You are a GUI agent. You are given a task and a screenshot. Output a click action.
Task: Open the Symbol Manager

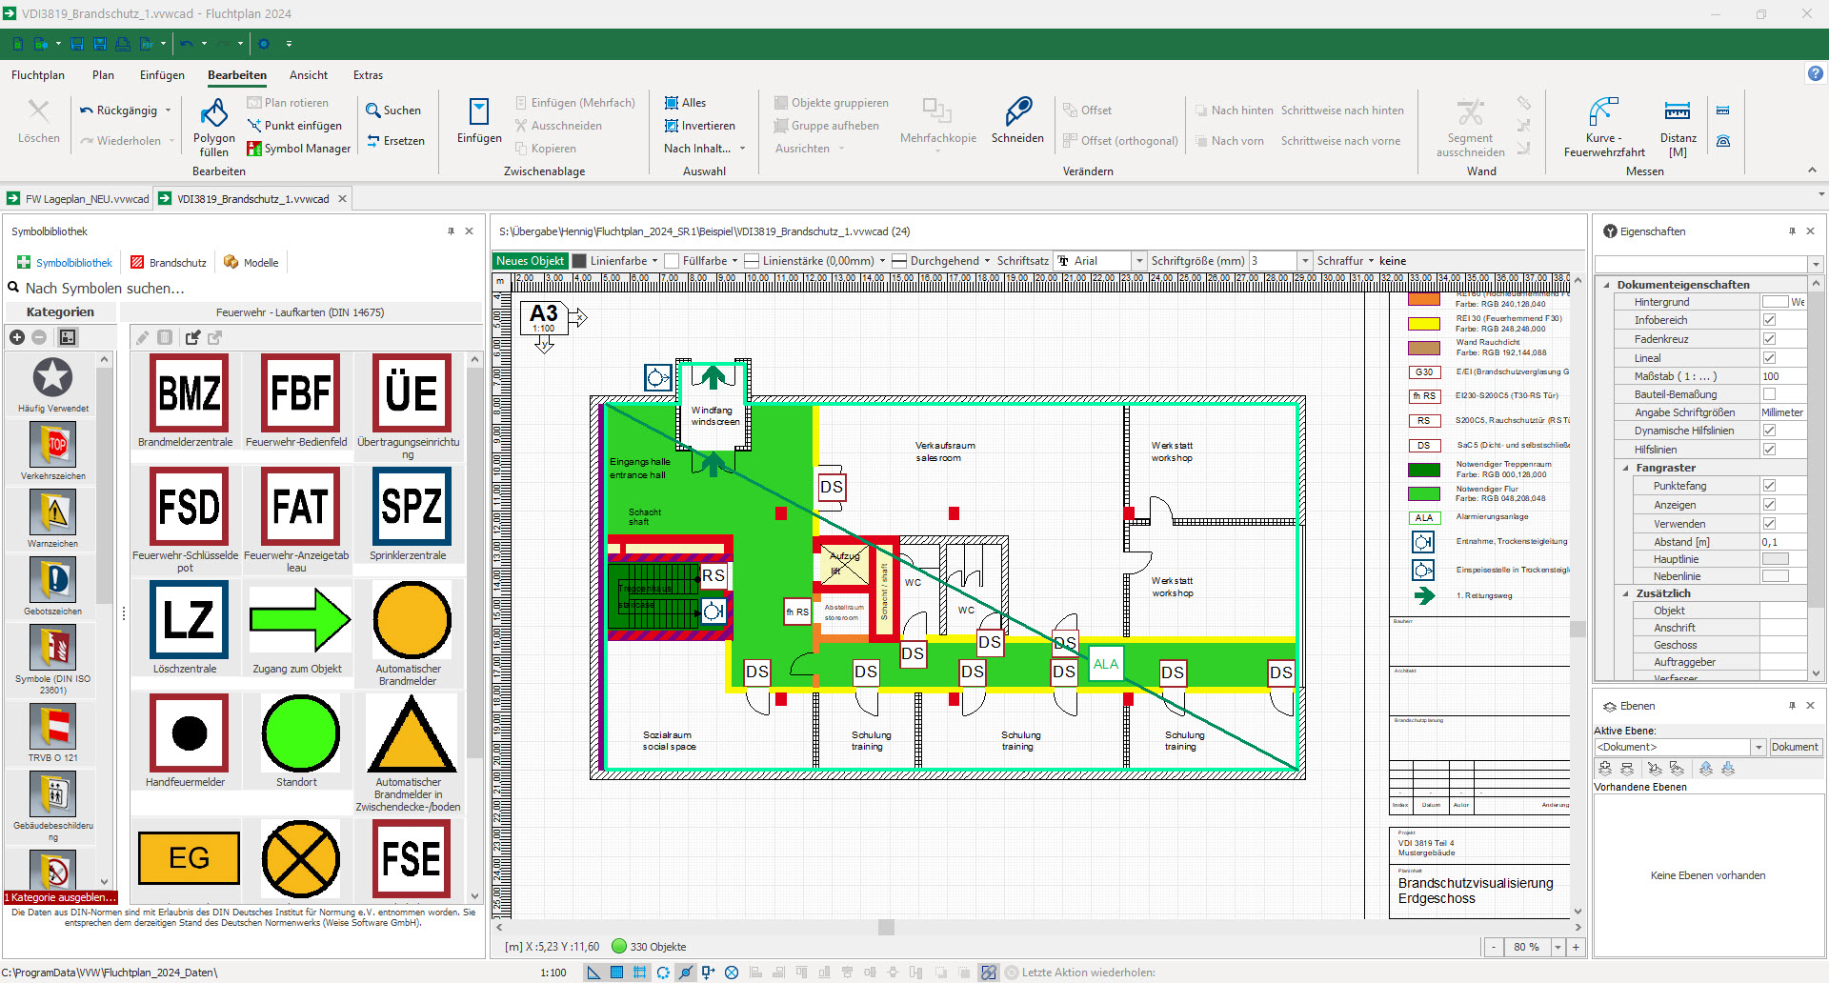(x=298, y=149)
